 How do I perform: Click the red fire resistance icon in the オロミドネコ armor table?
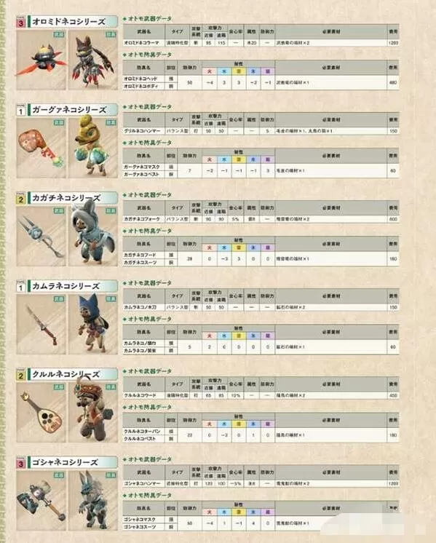209,71
